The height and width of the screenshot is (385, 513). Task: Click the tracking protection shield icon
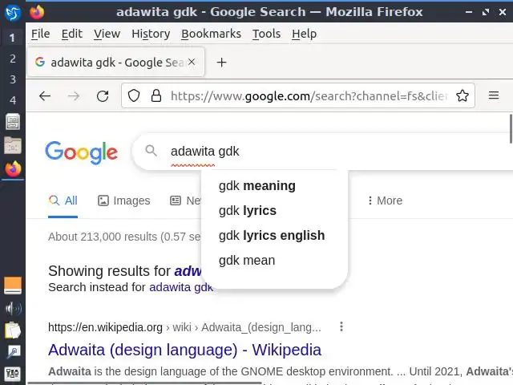[x=134, y=96]
